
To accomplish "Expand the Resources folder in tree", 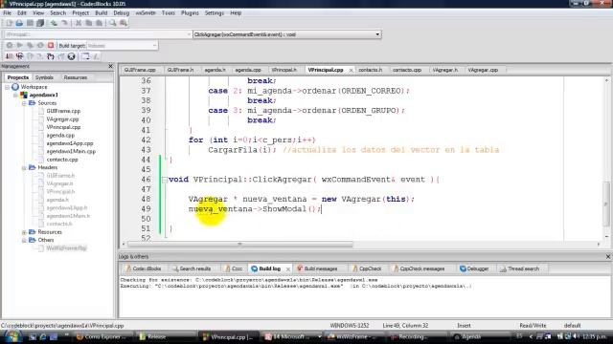I will tap(24, 232).
